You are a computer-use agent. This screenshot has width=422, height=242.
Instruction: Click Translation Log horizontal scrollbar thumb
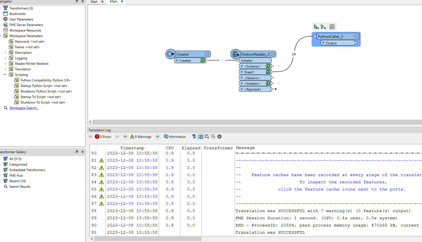(x=148, y=239)
